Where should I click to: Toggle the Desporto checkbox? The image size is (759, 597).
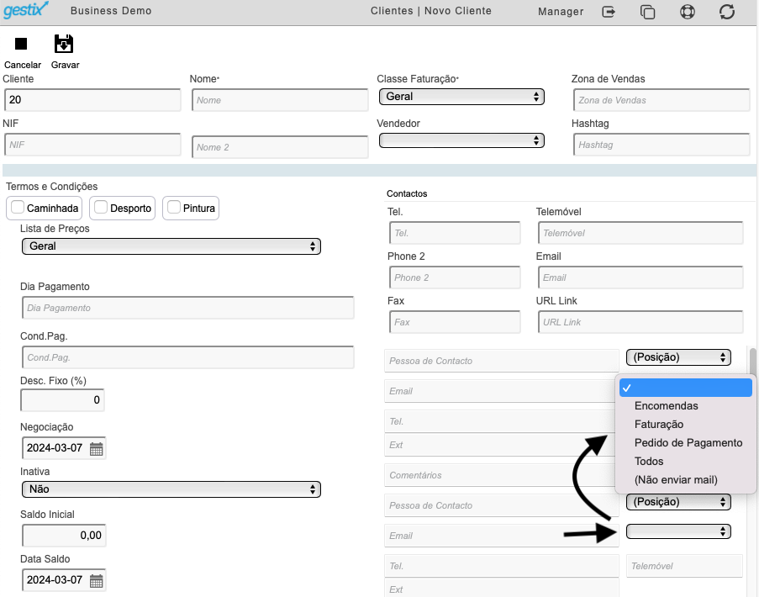coord(101,207)
